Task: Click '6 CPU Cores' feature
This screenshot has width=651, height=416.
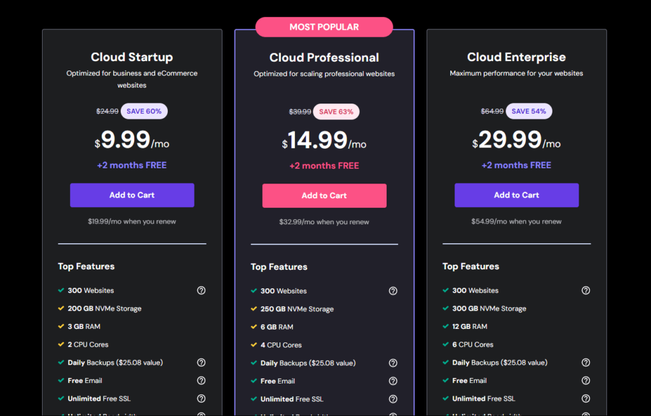Action: 473,345
